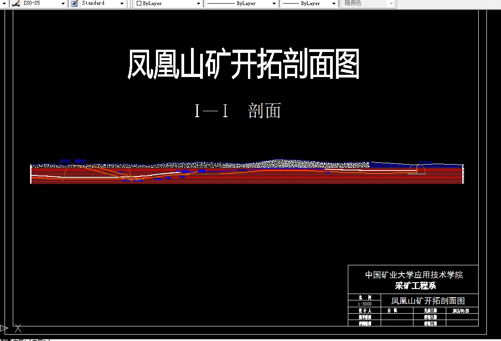The image size is (501, 341).
Task: Click the toolbar grip before the layer control
Action: pos(131,4)
